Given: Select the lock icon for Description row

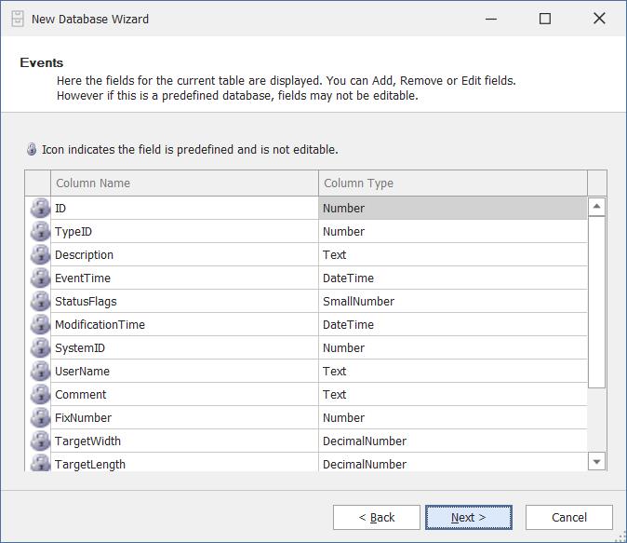Looking at the screenshot, I should coord(39,255).
